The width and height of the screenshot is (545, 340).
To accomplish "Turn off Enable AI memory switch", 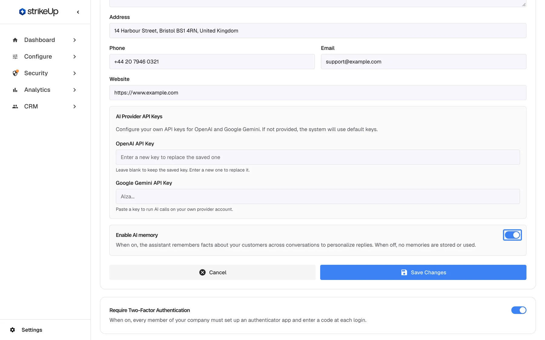I will 512,235.
